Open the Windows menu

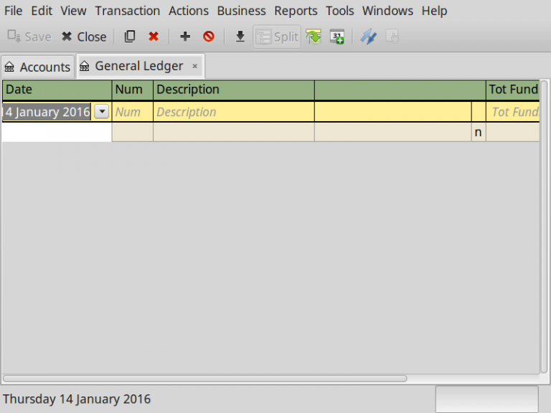pyautogui.click(x=387, y=11)
